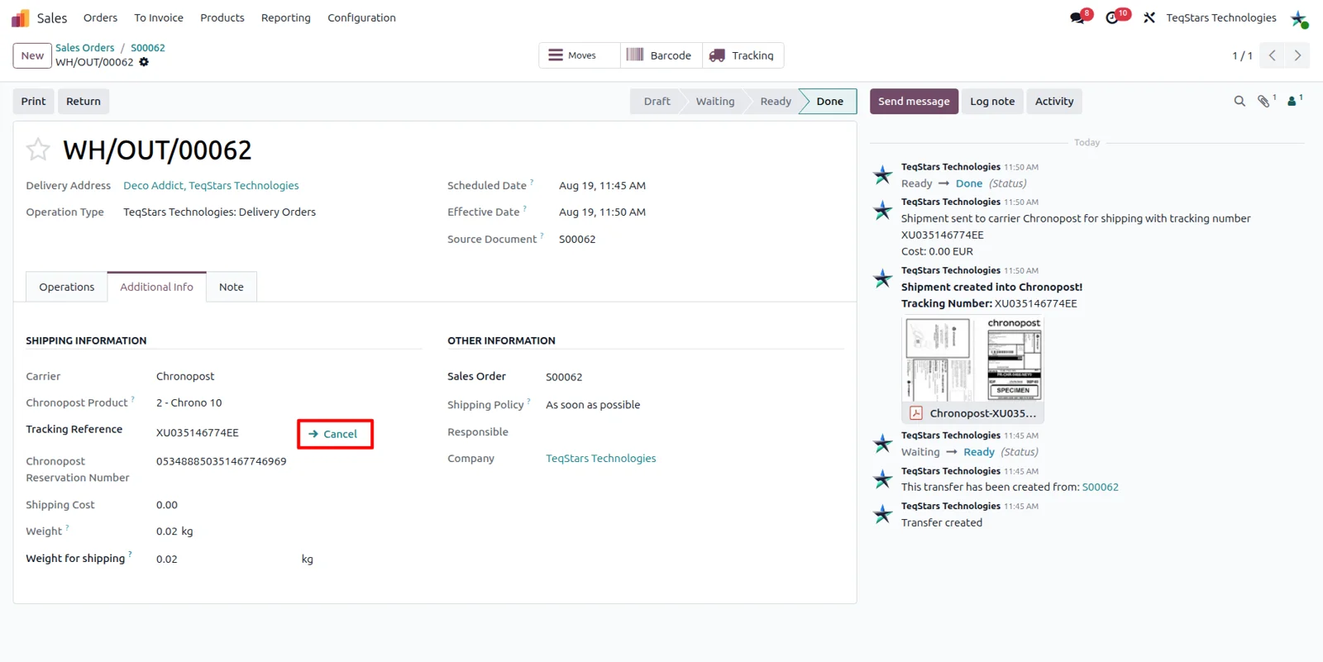Click the gear icon next to WH/OUT/00062
Viewport: 1323px width, 662px height.
[x=144, y=62]
